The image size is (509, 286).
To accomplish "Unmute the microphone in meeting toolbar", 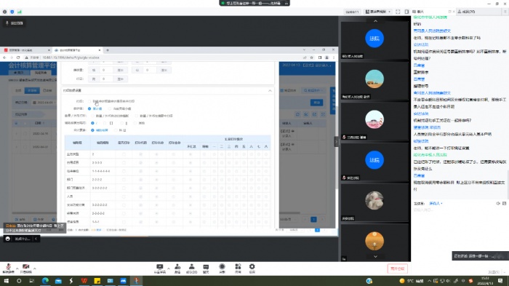I will click(x=8, y=268).
